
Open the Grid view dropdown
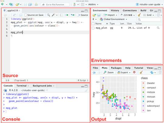[149, 15]
